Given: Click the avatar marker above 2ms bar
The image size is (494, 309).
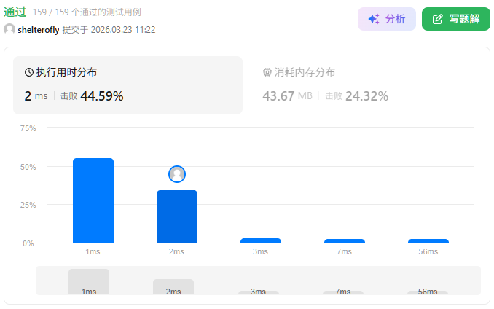Looking at the screenshot, I should tap(177, 174).
